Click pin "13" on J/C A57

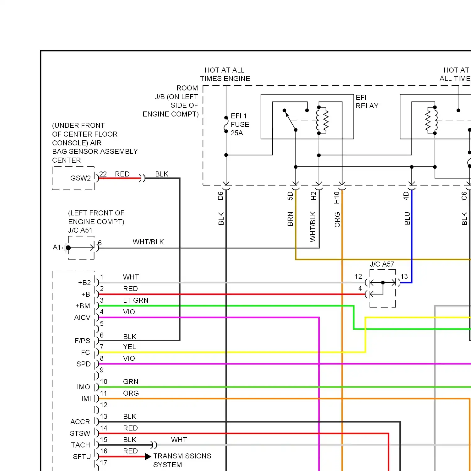coord(404,276)
